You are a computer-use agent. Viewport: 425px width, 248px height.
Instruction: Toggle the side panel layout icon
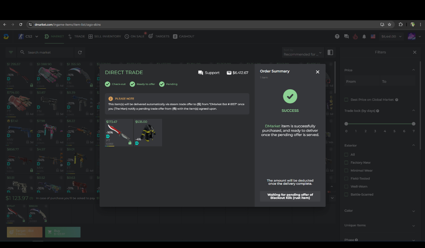pyautogui.click(x=330, y=52)
